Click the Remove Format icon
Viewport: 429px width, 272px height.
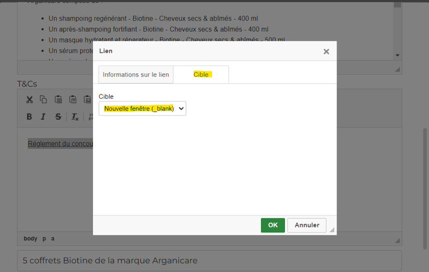point(75,116)
